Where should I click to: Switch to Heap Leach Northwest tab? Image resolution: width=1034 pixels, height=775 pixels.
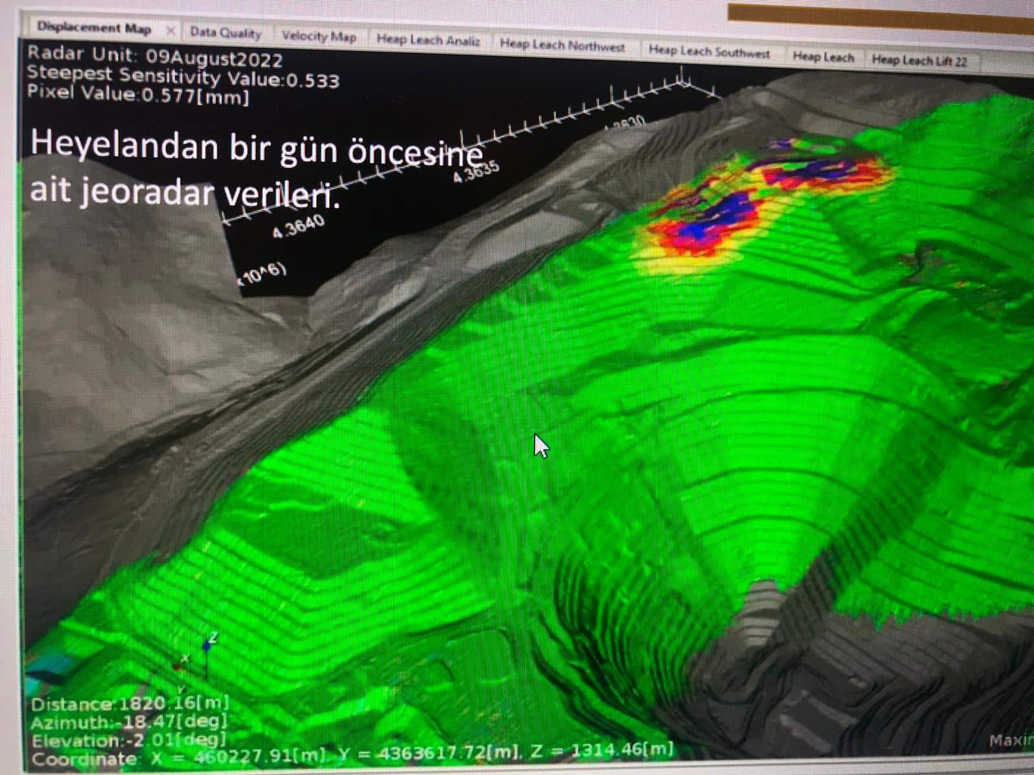coord(562,46)
